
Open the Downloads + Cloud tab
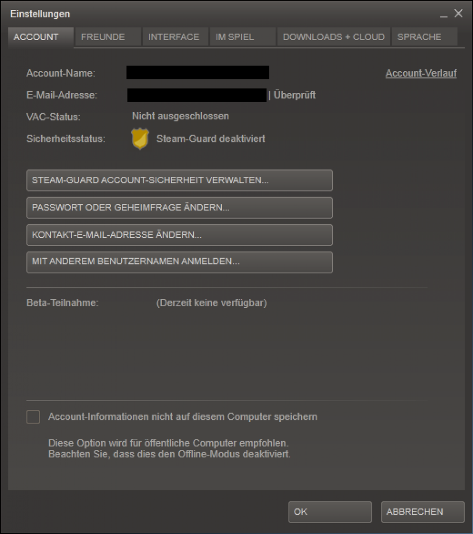pos(334,37)
